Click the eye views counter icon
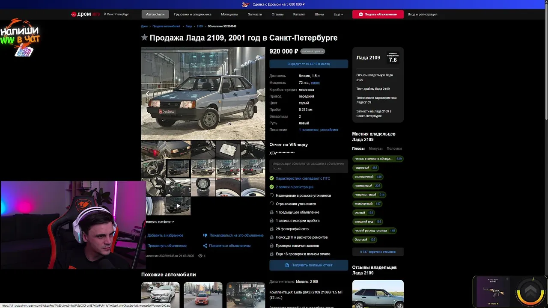The image size is (548, 308). tap(200, 256)
